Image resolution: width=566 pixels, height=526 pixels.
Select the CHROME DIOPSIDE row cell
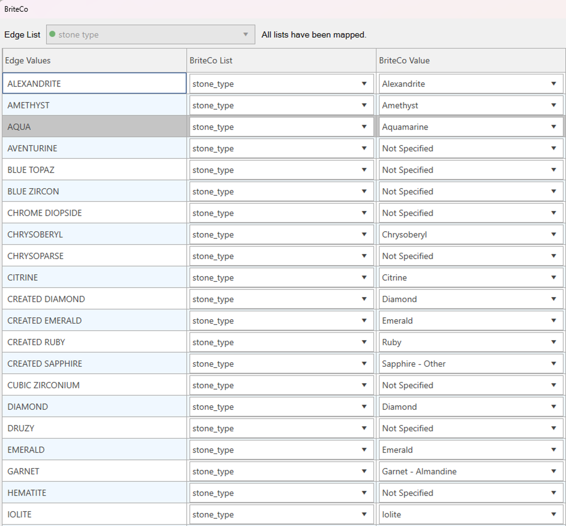tap(94, 213)
